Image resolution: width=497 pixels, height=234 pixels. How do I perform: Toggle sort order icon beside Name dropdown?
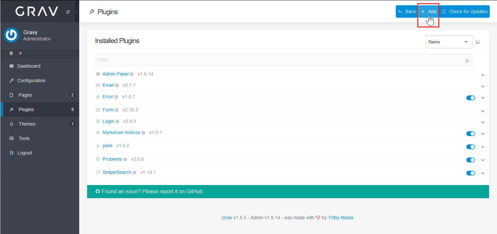click(x=478, y=42)
